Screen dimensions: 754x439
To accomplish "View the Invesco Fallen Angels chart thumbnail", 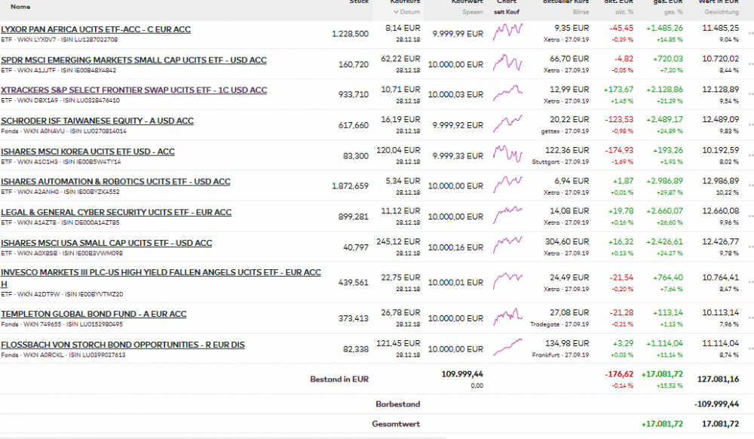I will click(x=507, y=281).
